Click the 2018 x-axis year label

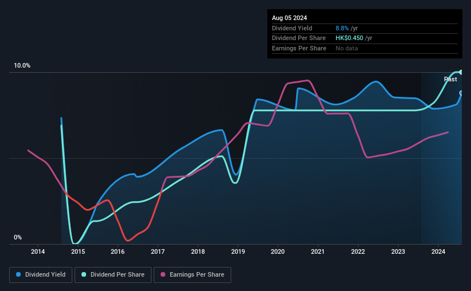(x=198, y=251)
